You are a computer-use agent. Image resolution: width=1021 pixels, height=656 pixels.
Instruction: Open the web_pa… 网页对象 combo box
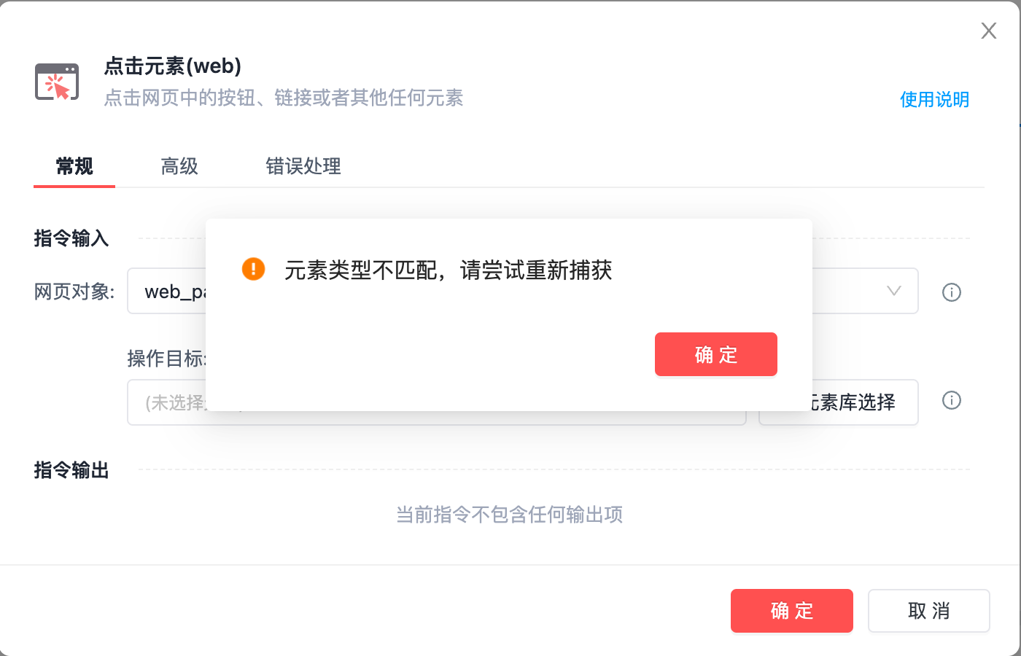click(168, 292)
